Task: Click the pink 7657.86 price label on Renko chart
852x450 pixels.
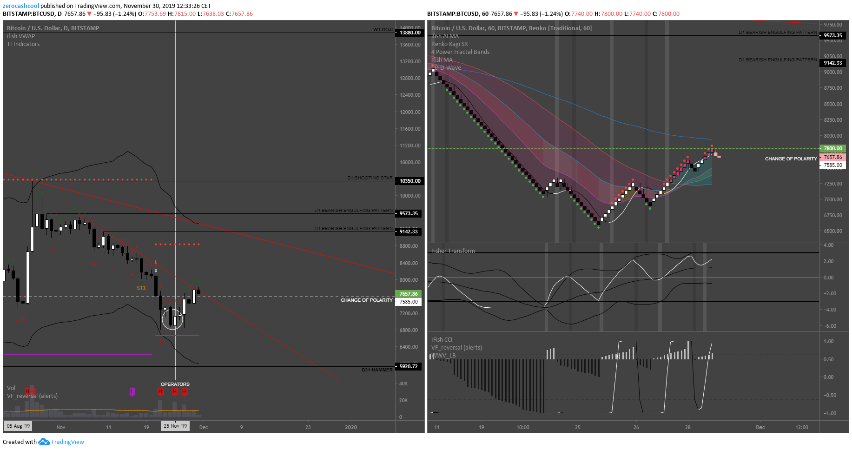Action: point(832,157)
